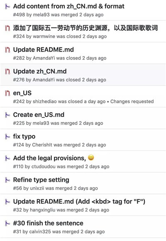Open 'Add content from zh_CN.md & format' pull request
This screenshot has width=166, height=241.
coord(68,6)
